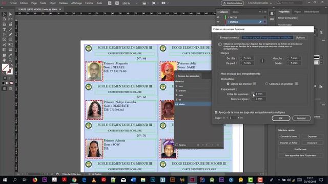Expand the TEXTES layer chevron
Image resolution: width=328 pixels, height=184 pixels.
click(229, 17)
